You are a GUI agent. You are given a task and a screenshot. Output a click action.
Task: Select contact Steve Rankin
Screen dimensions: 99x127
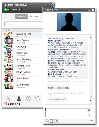22,73
